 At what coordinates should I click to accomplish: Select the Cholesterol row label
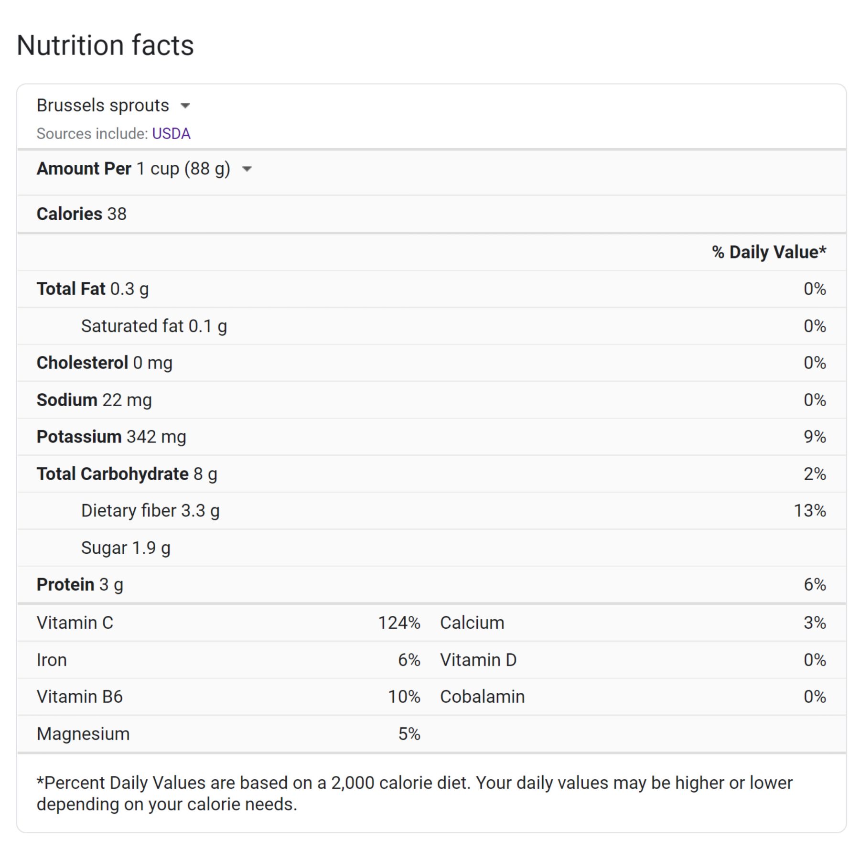point(82,363)
